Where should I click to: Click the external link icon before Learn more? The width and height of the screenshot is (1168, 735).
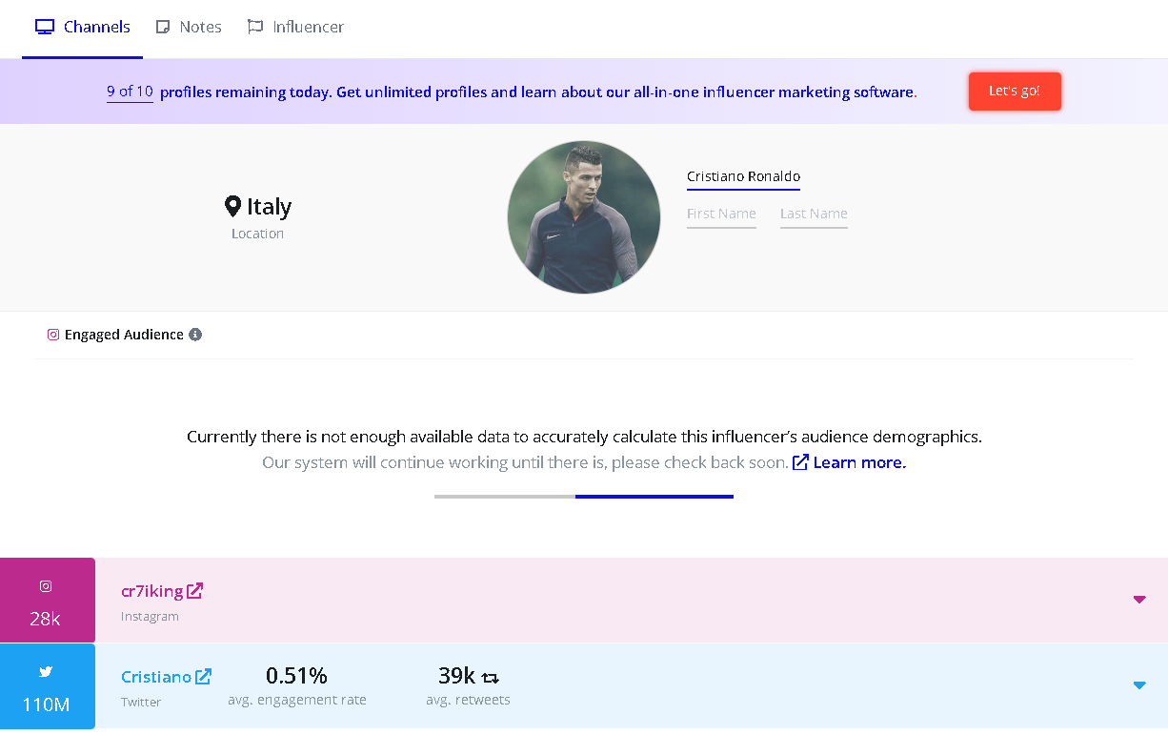[x=800, y=461]
